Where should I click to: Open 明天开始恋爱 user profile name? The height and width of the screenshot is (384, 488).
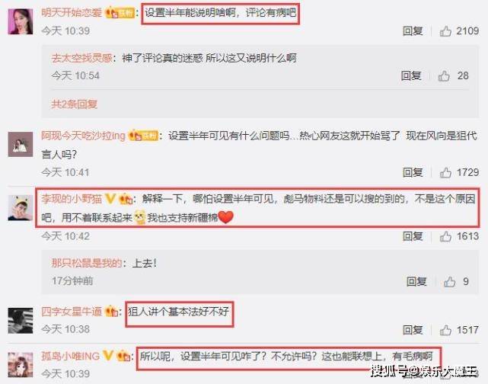72,12
